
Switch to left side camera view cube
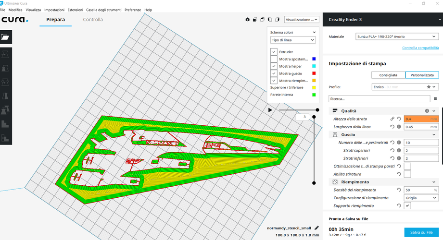(270, 20)
